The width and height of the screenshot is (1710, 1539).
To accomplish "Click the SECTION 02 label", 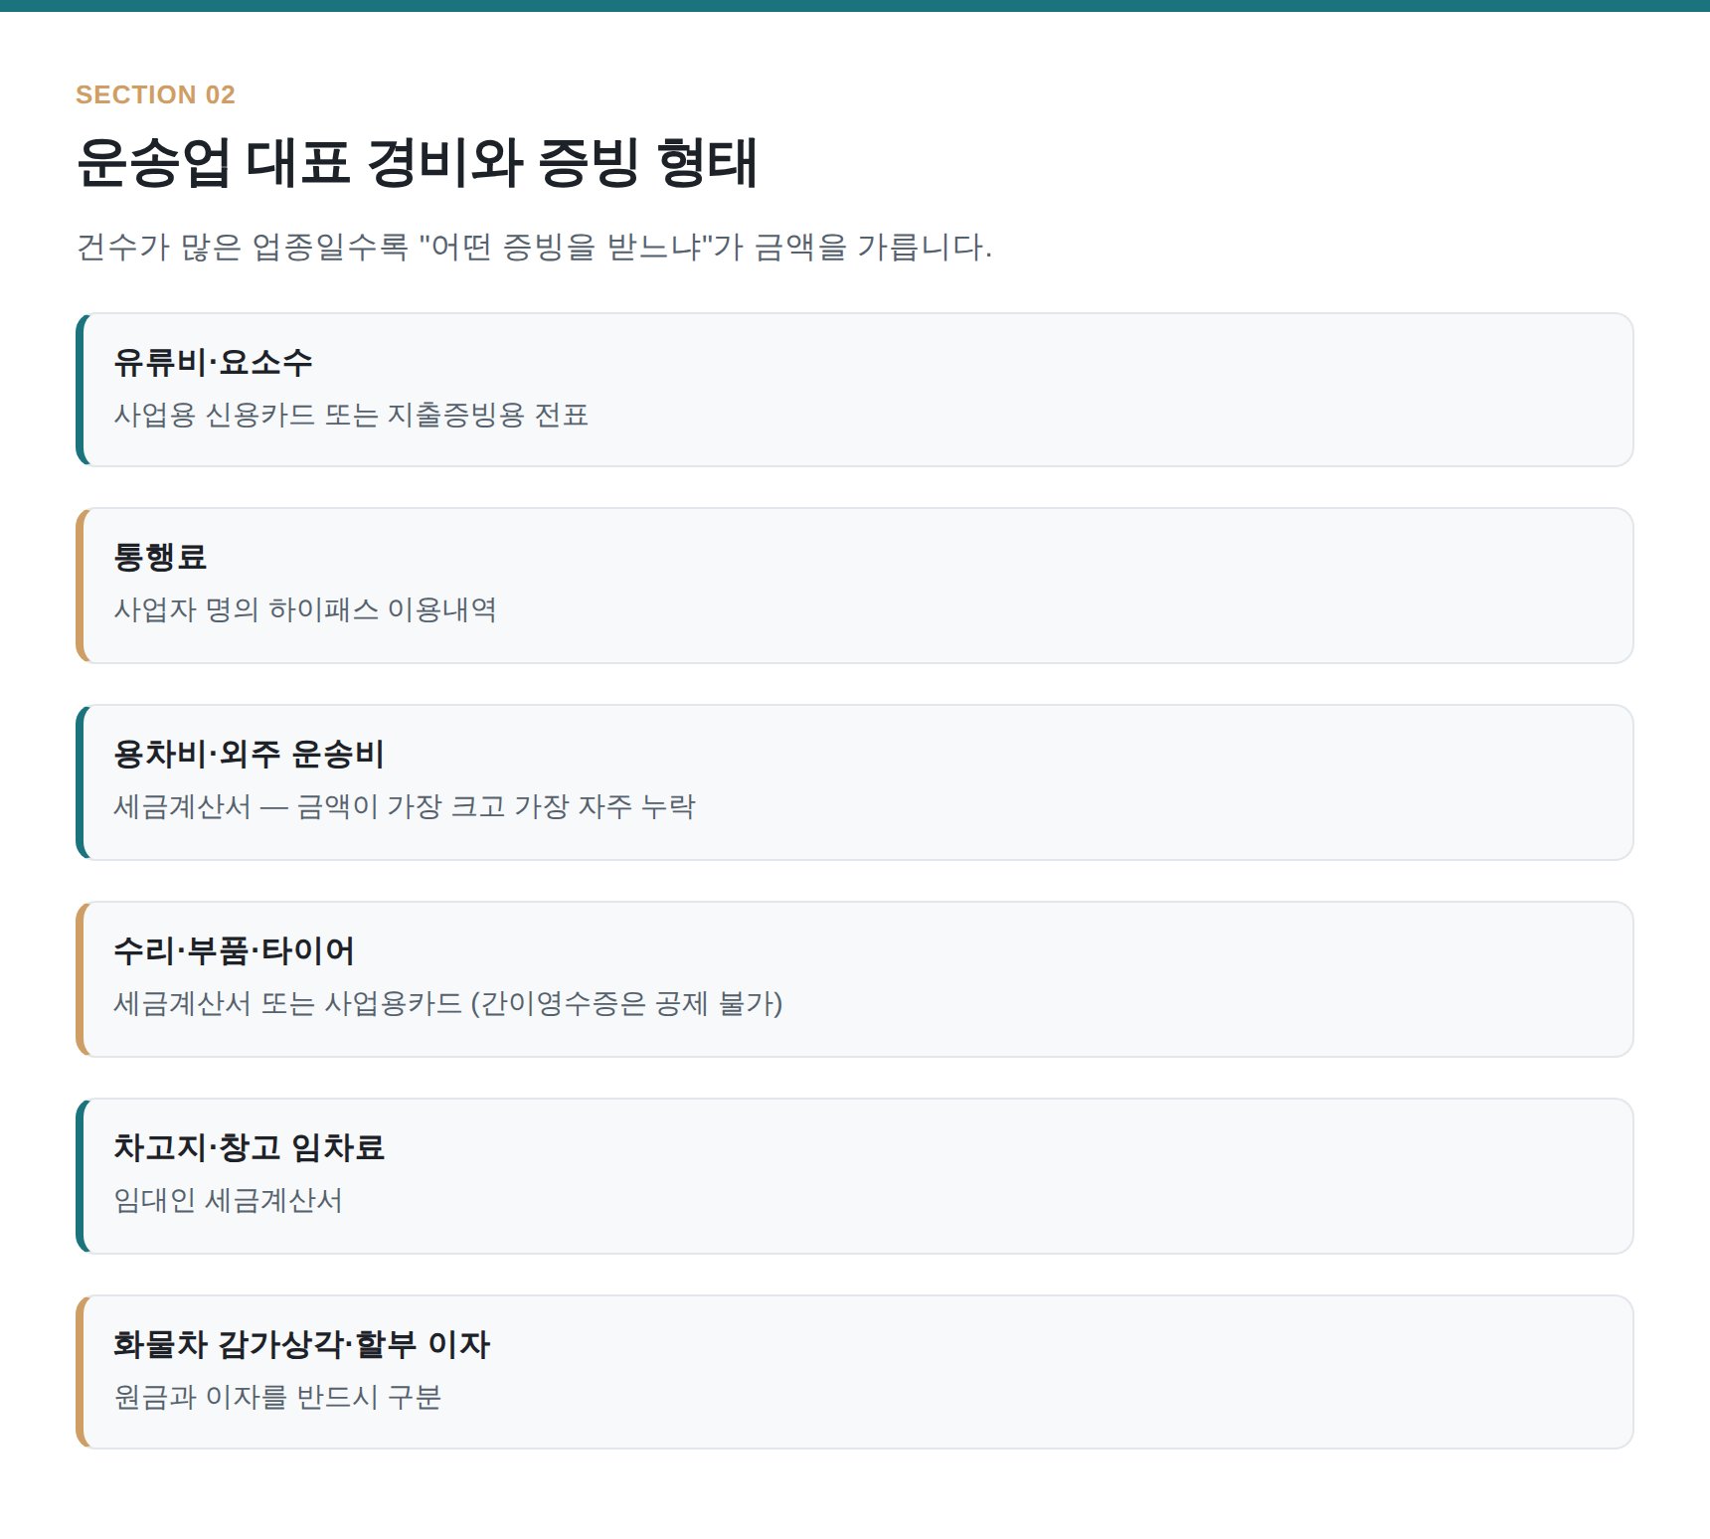I will (x=155, y=94).
